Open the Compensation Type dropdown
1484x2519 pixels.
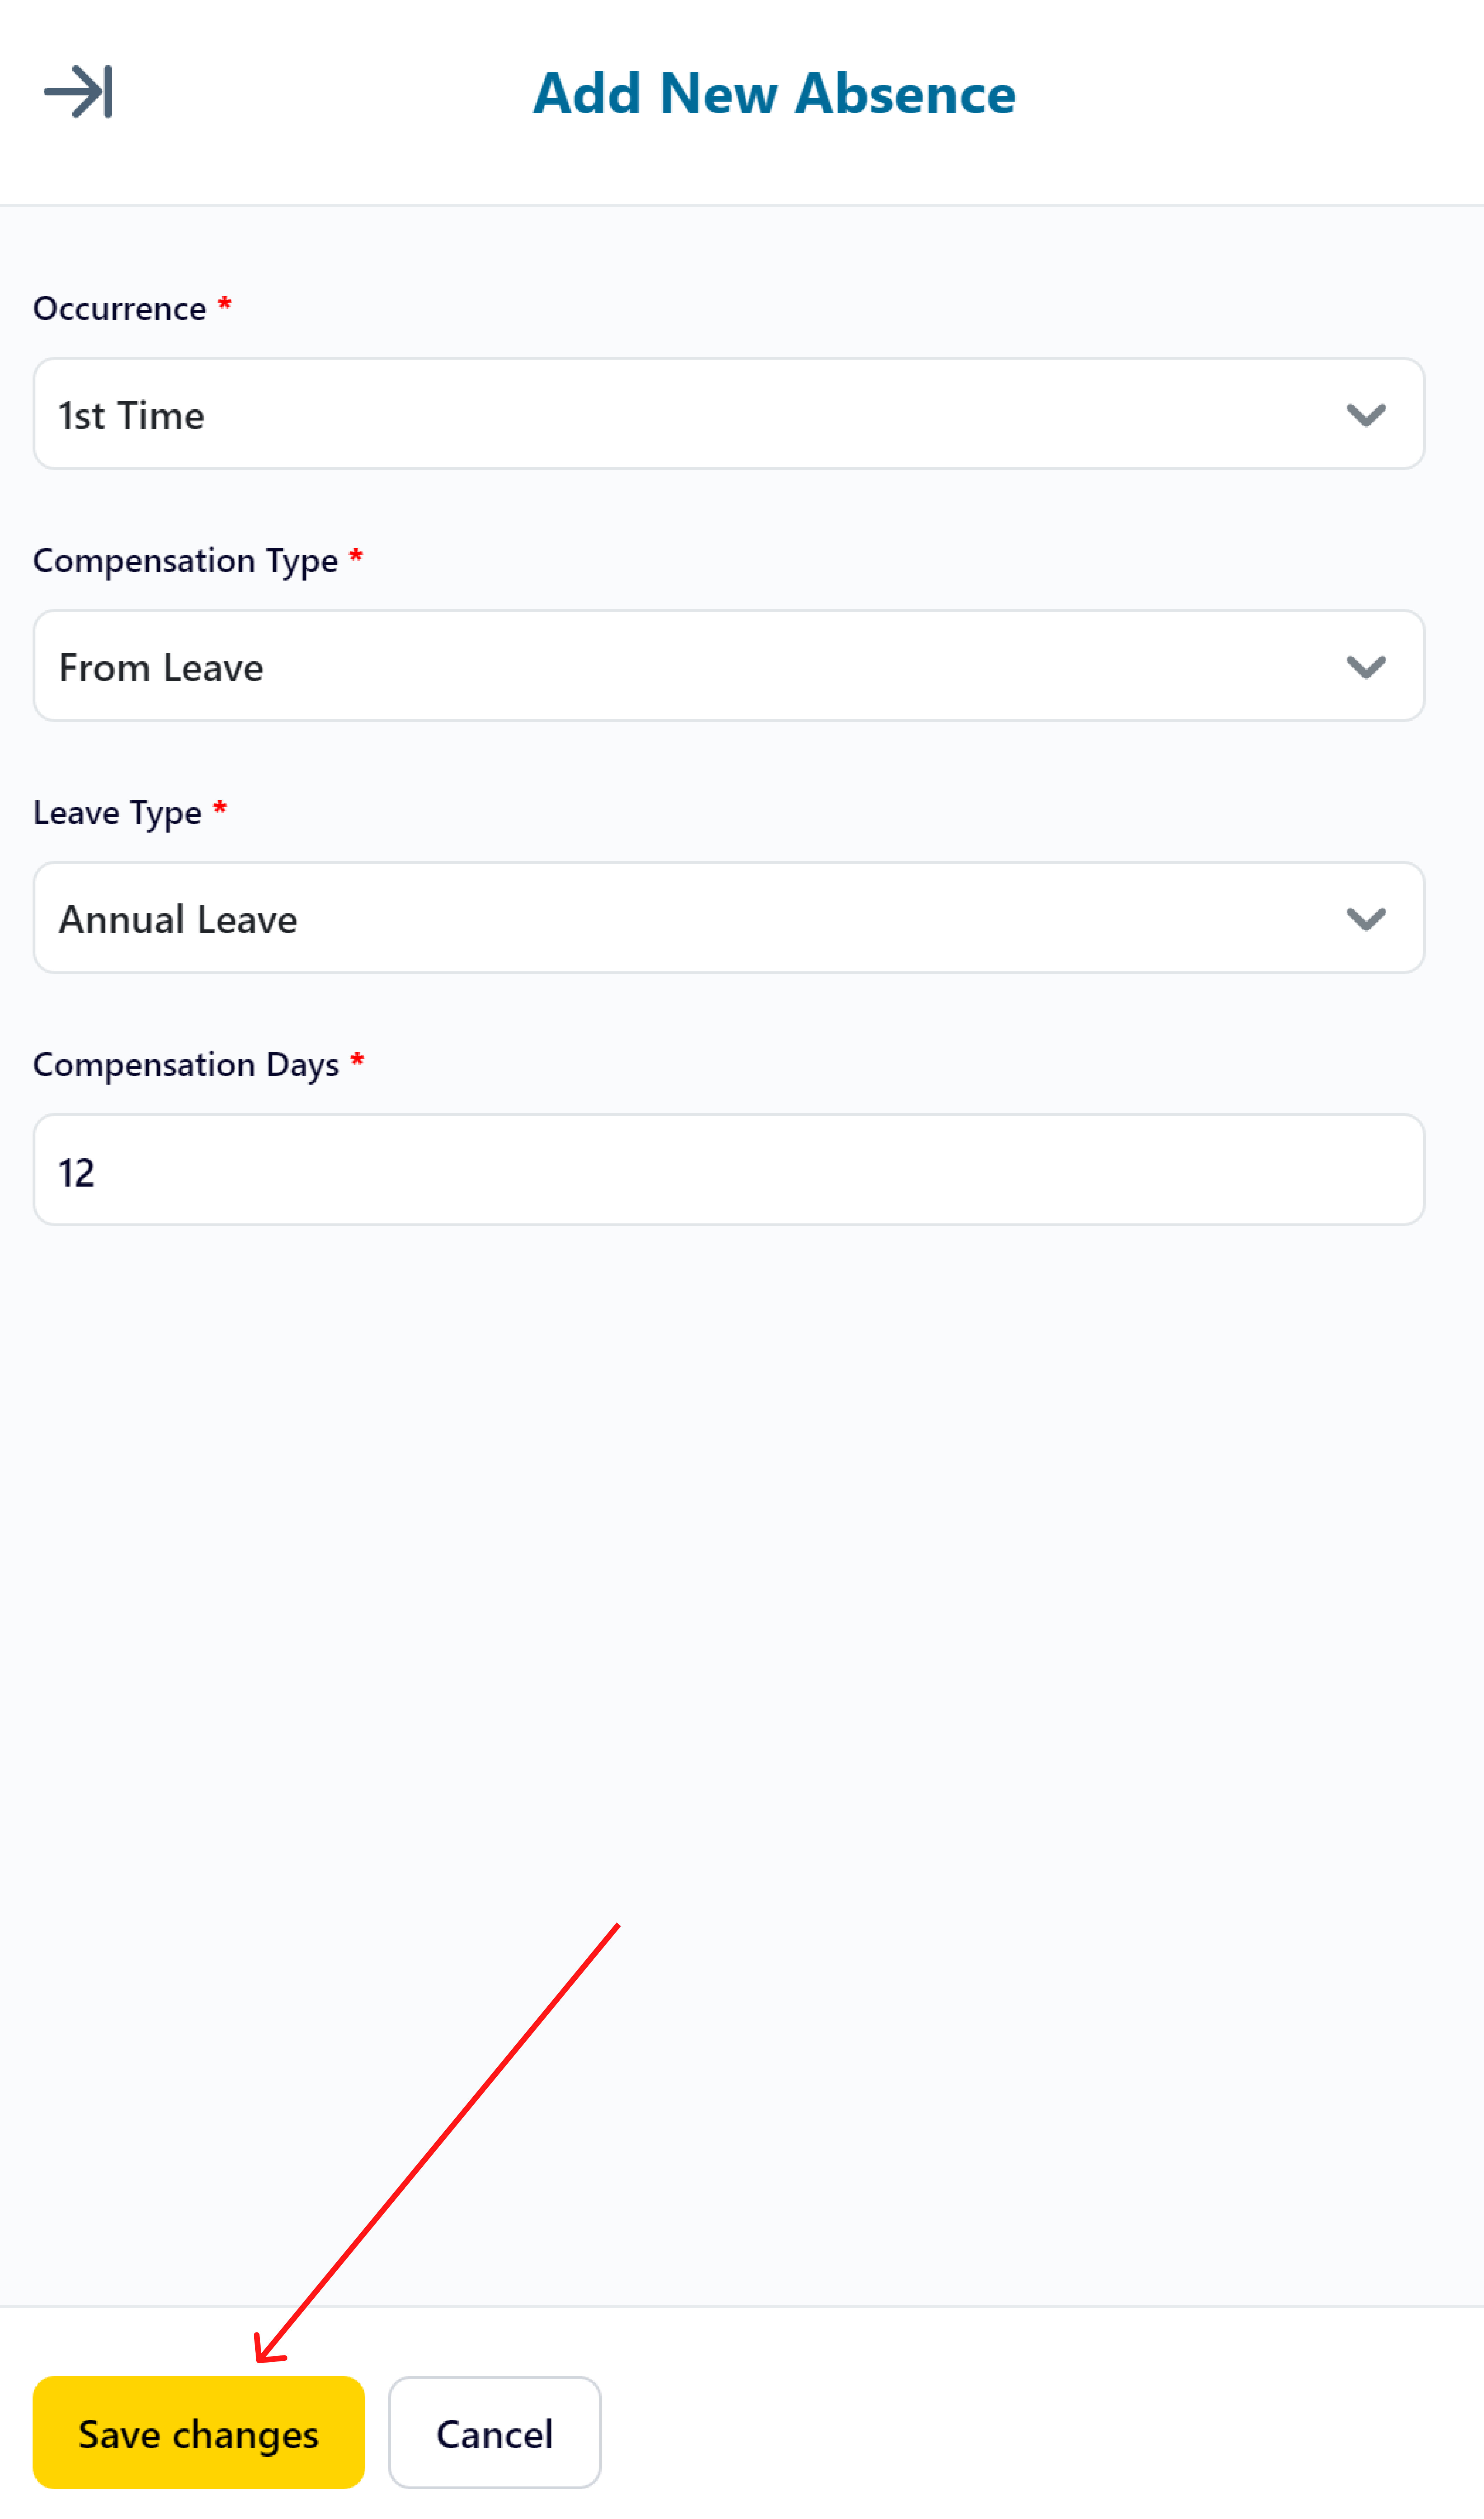point(729,666)
